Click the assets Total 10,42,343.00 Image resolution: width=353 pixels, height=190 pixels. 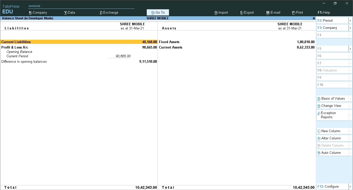[x=304, y=187]
